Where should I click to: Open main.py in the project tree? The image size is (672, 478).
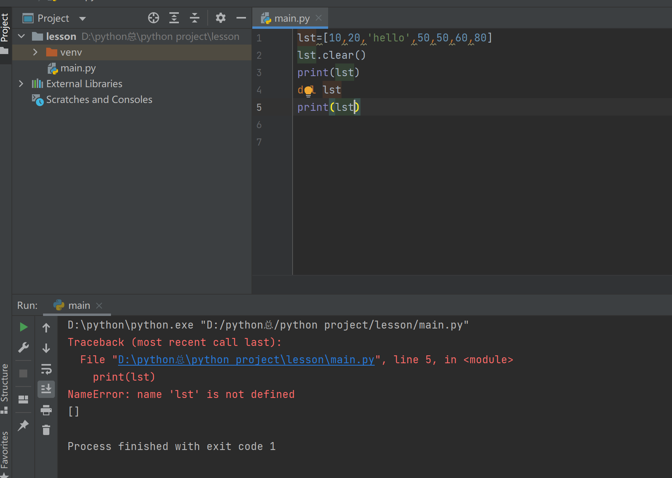click(78, 68)
